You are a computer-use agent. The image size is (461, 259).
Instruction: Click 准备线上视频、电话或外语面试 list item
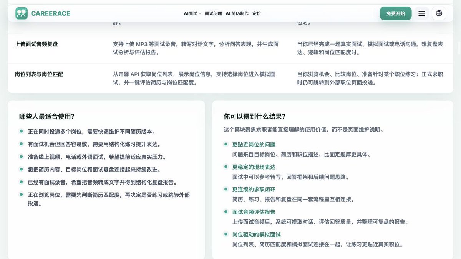[x=97, y=157]
